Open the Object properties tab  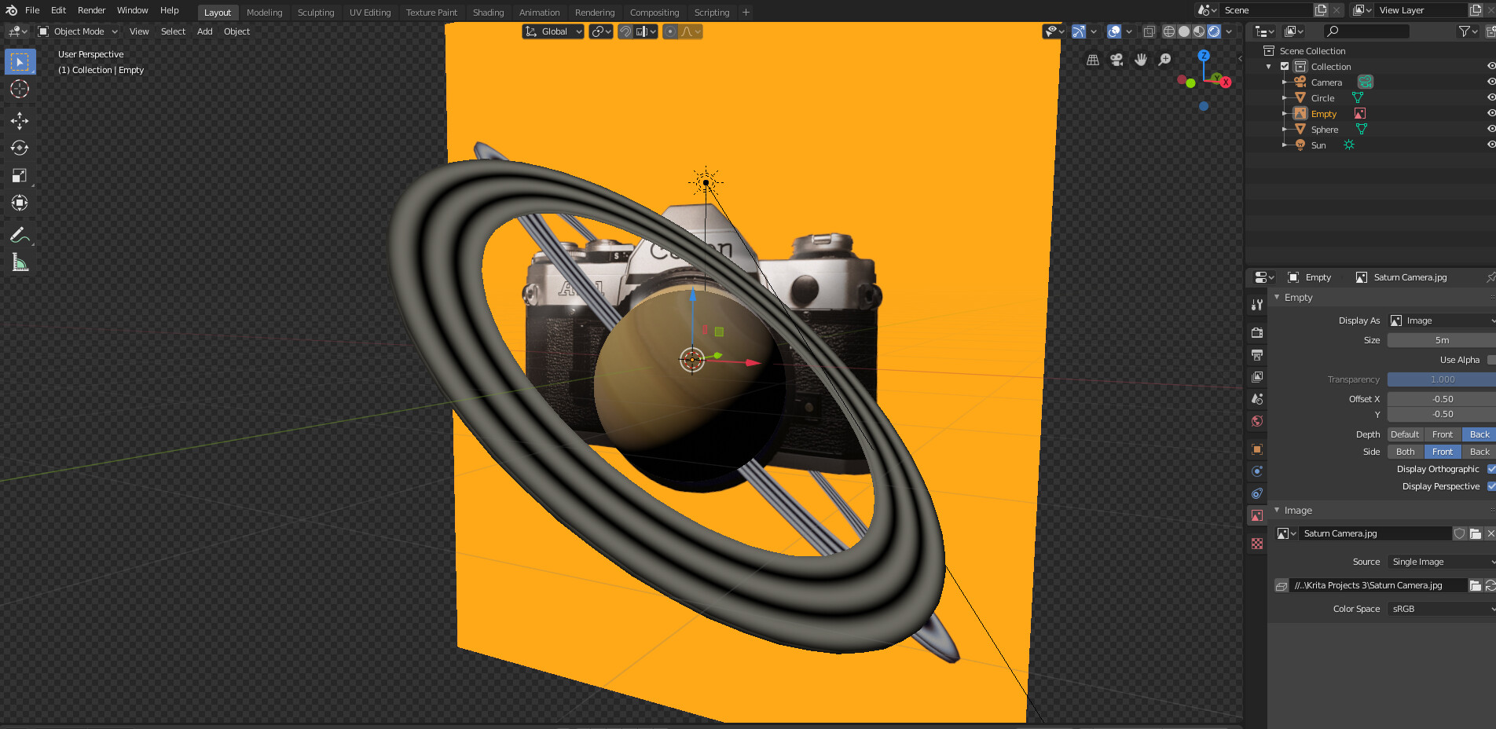1257,449
